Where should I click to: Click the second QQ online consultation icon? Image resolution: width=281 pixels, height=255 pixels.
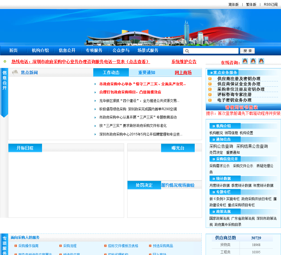click(253, 61)
